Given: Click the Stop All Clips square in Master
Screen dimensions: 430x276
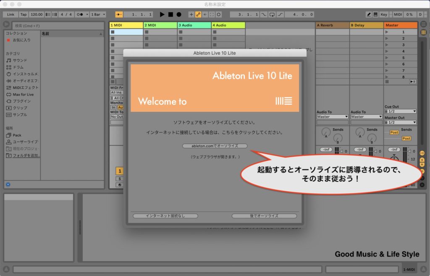Looking at the screenshot, I should tap(387, 82).
